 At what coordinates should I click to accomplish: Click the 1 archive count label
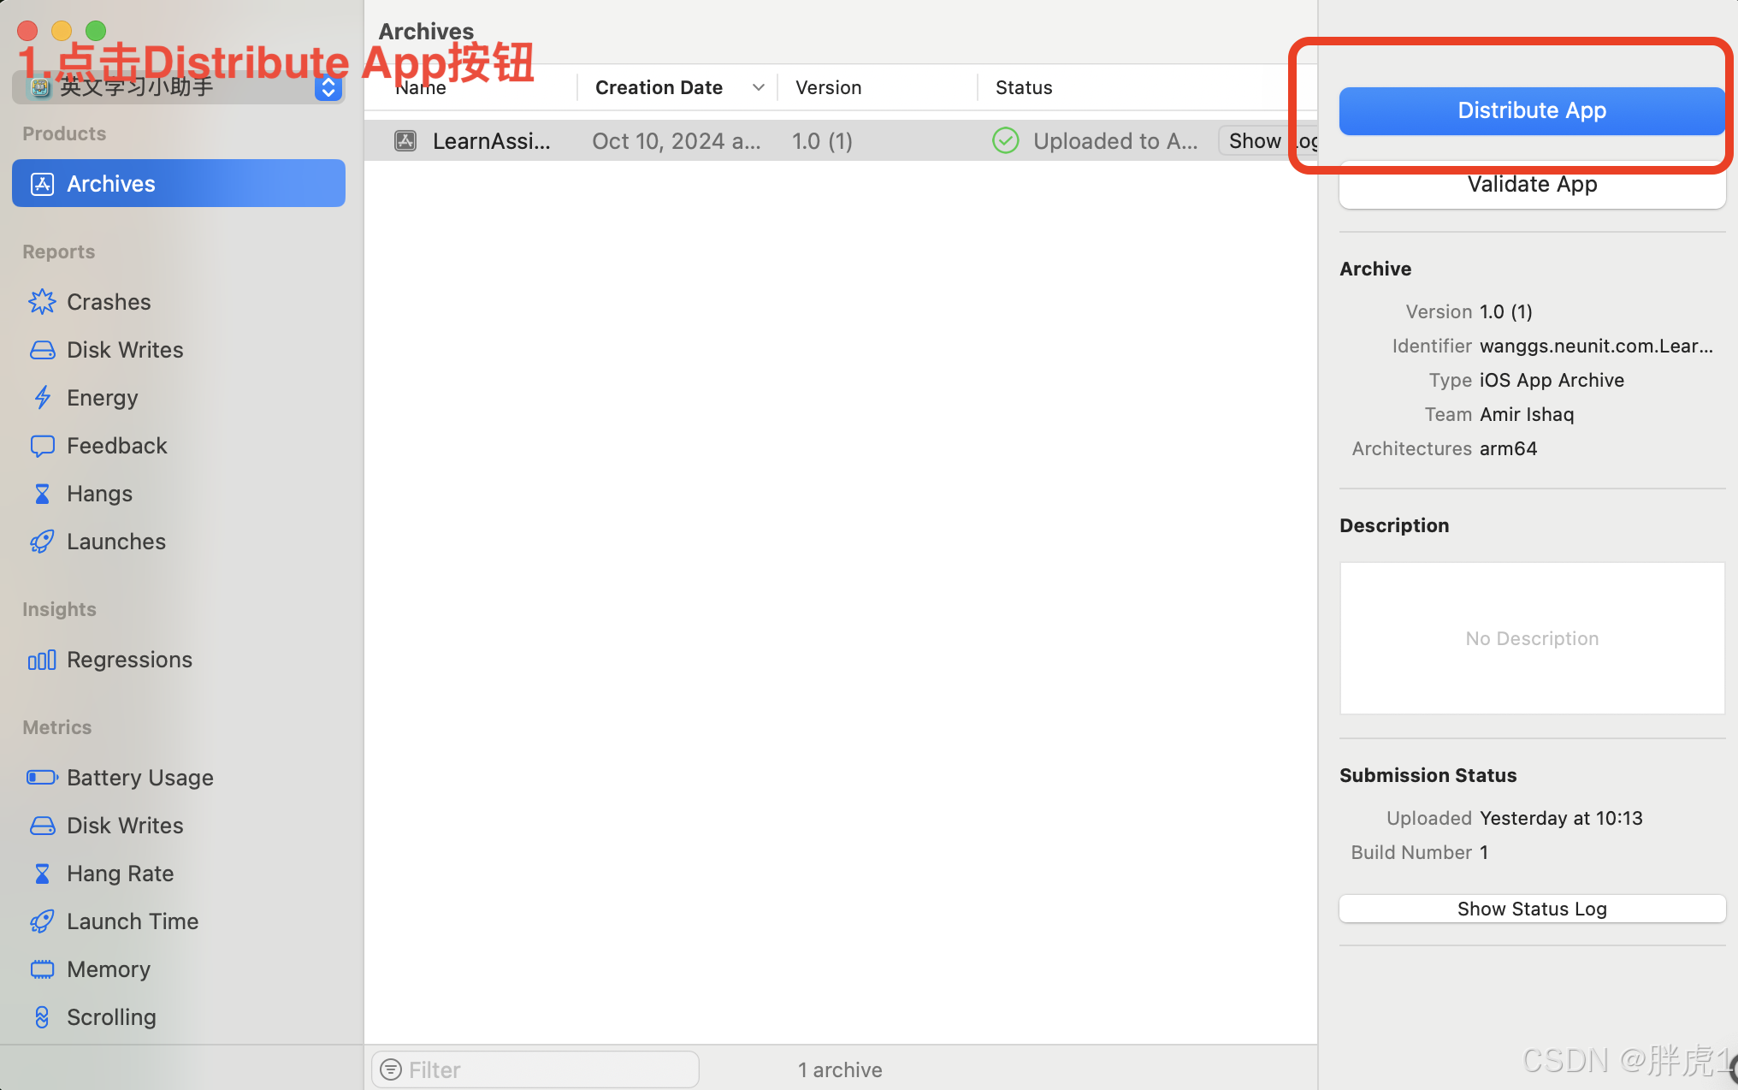coord(840,1069)
